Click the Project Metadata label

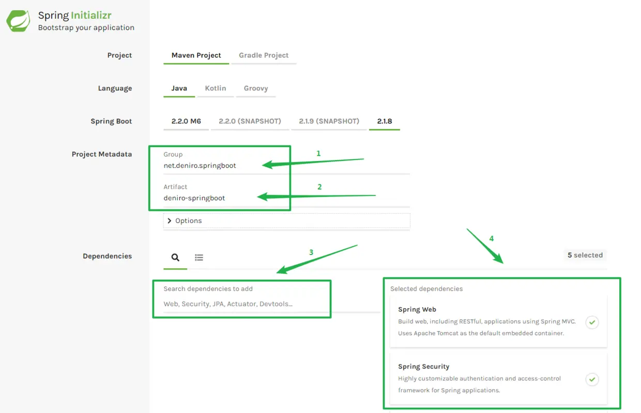point(102,154)
